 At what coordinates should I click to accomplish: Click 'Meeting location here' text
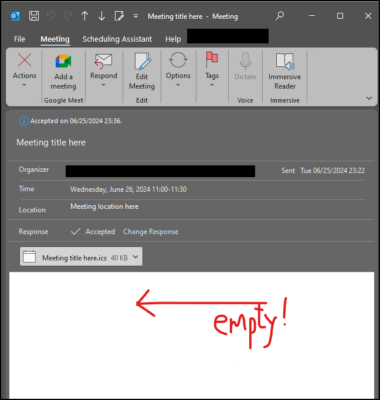pos(104,206)
